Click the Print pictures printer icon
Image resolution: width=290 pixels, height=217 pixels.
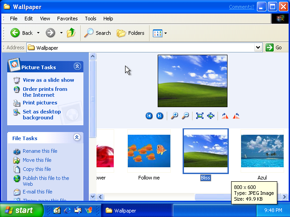17,103
